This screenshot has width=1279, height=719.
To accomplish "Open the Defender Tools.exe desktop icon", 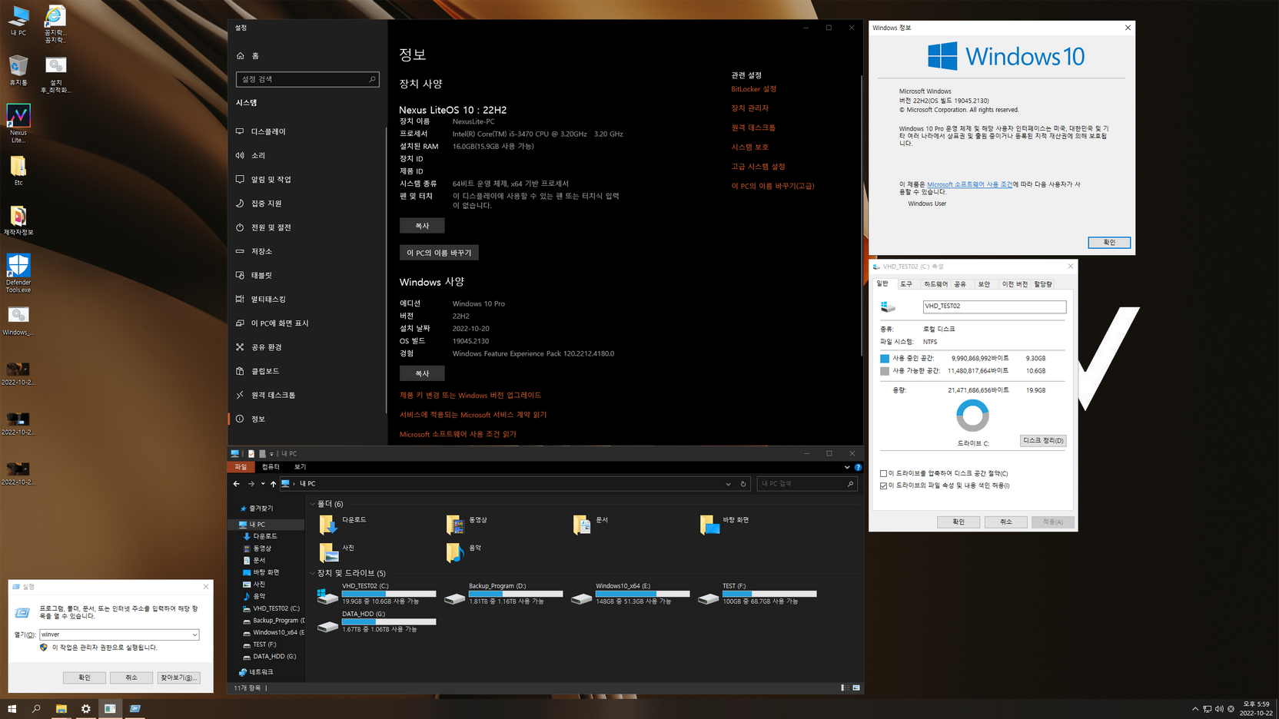I will (x=18, y=273).
